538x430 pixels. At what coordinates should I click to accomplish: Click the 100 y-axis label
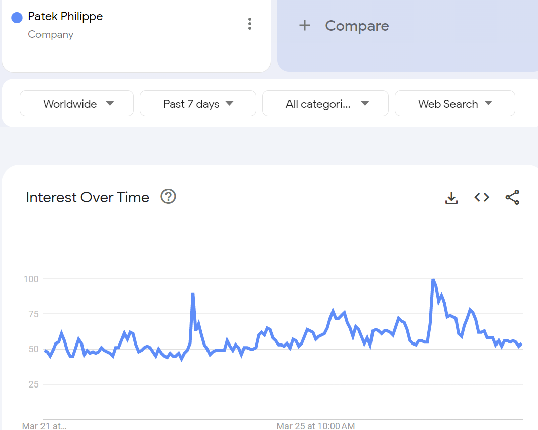(31, 279)
